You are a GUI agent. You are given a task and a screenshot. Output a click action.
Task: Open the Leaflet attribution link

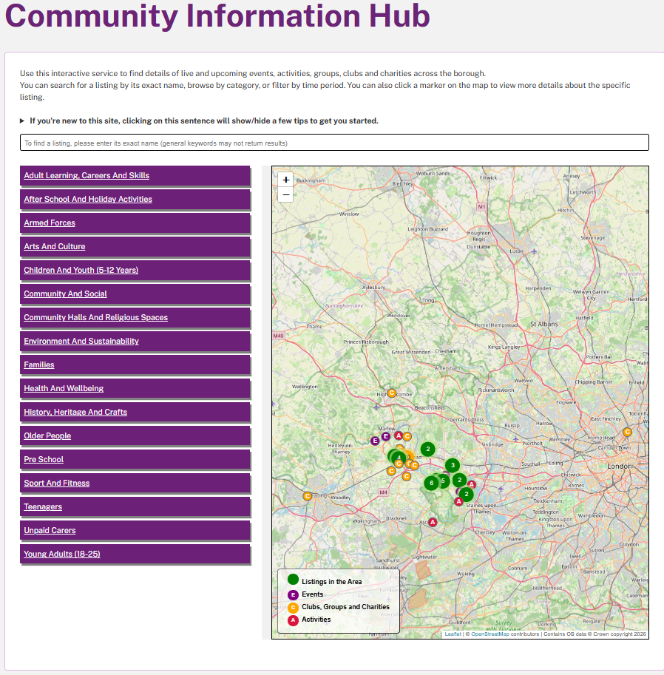pos(453,634)
